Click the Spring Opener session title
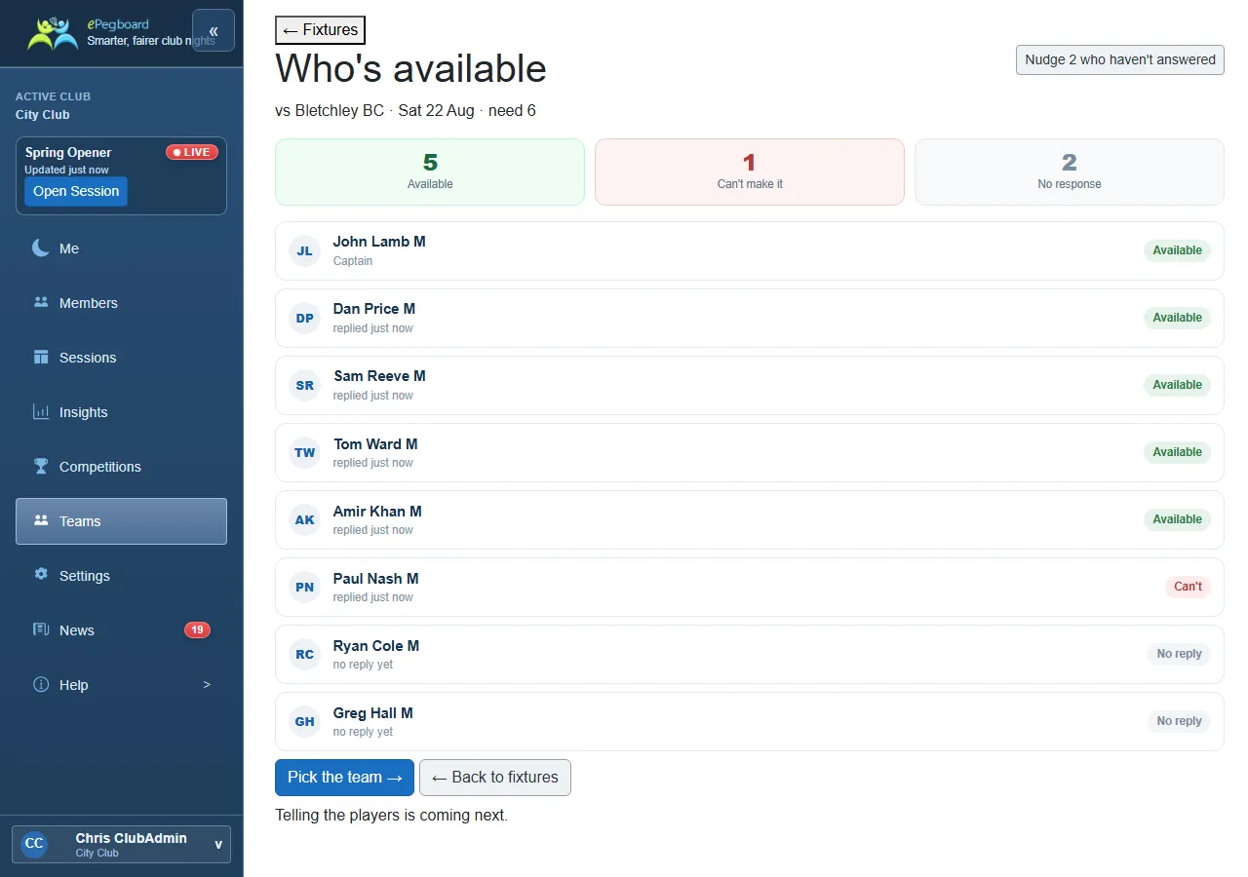The width and height of the screenshot is (1248, 877). (x=68, y=152)
